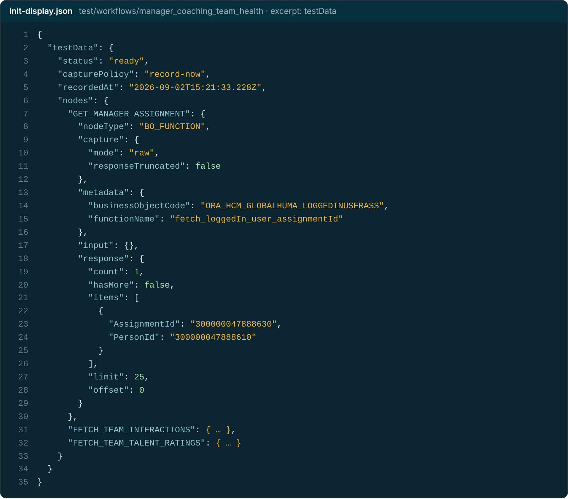Click the recordedAt timestamp value

pyautogui.click(x=195, y=87)
